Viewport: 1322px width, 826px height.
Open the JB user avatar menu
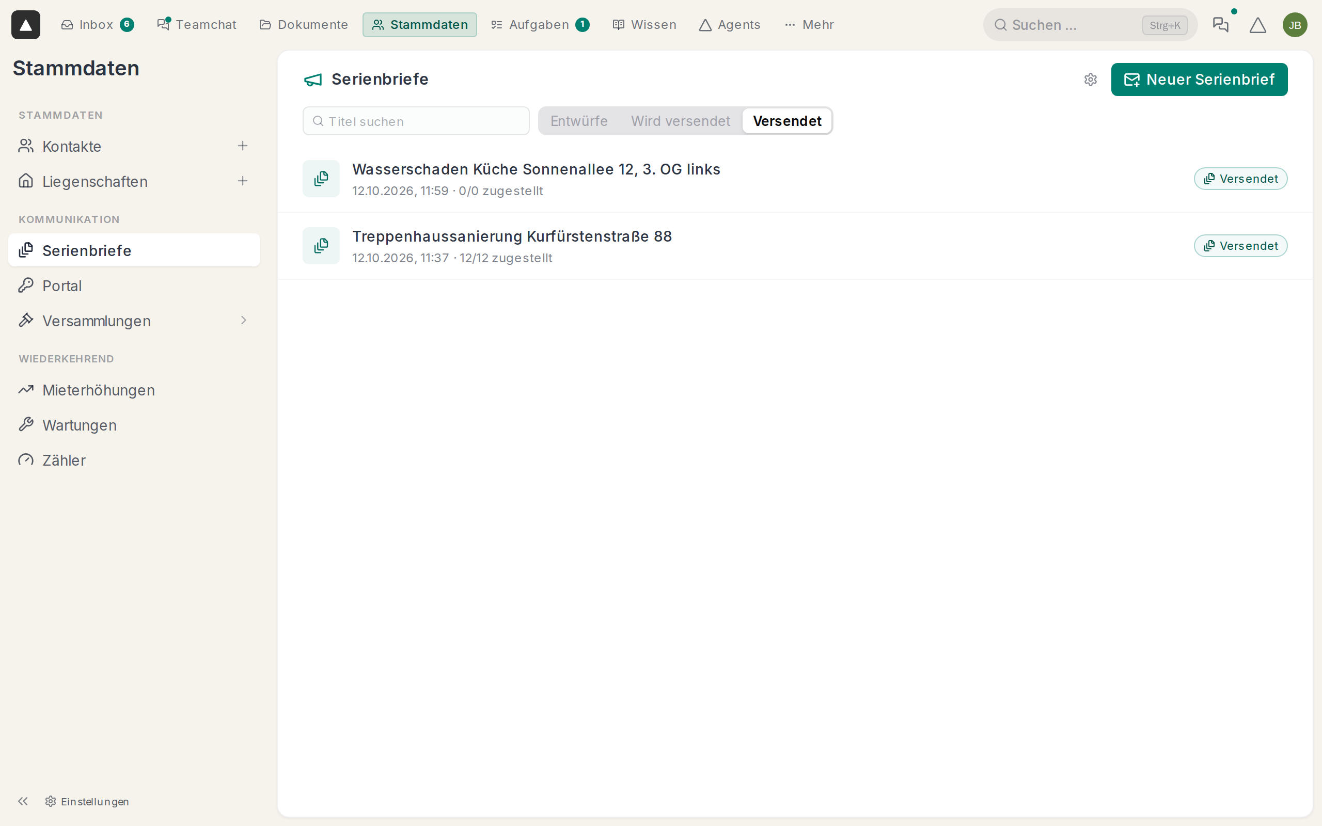pos(1295,25)
